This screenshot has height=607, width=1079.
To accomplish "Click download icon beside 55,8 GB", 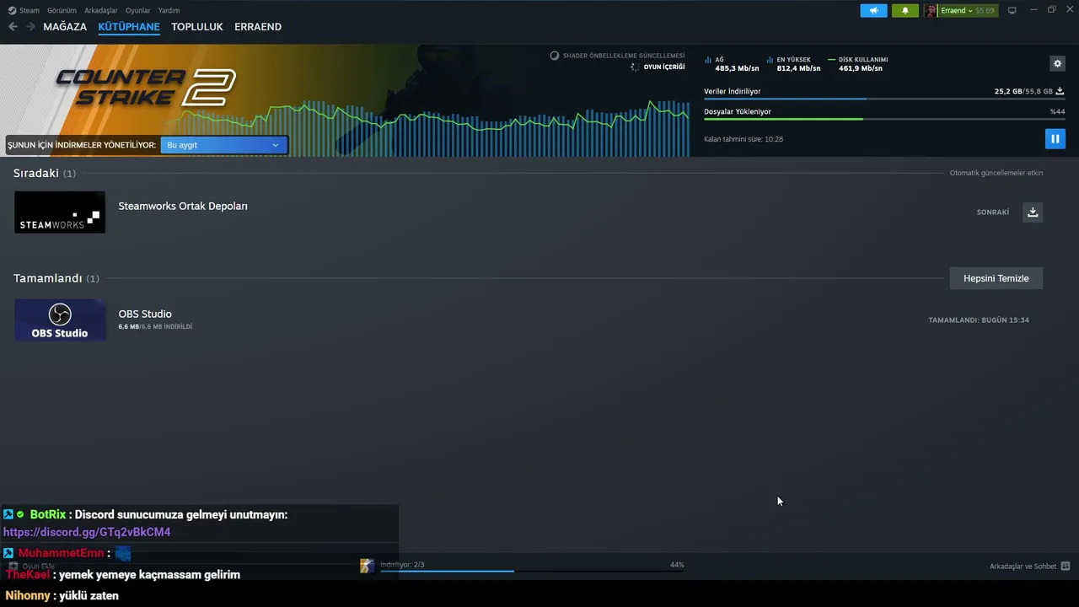I will [1060, 91].
